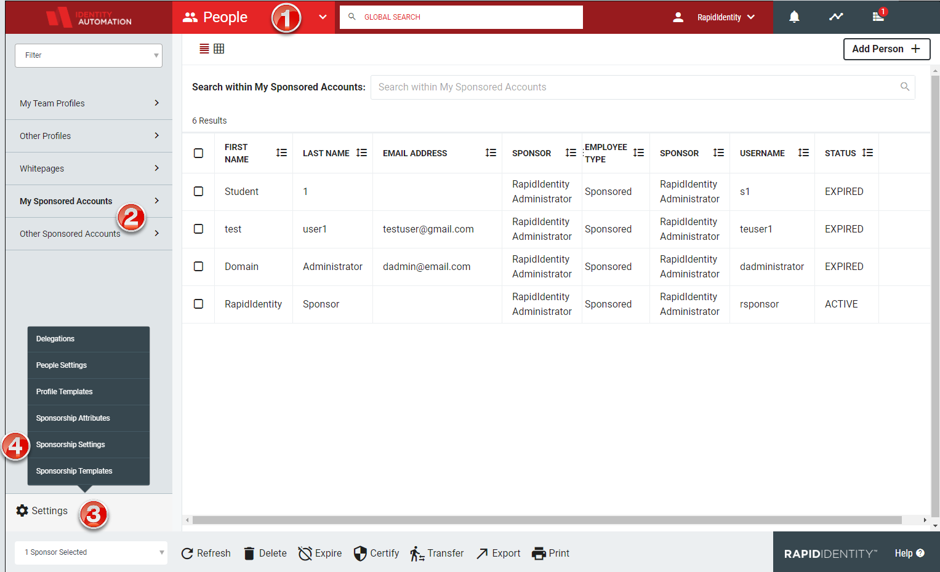This screenshot has height=572, width=940.
Task: Switch to grid view layout
Action: (219, 49)
